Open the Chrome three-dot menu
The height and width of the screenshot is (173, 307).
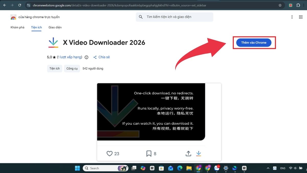[x=292, y=17]
